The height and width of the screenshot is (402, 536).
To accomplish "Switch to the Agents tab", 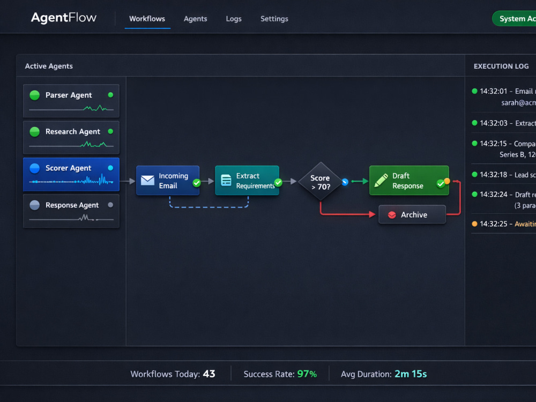I will pyautogui.click(x=195, y=19).
